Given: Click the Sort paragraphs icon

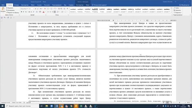Looking at the screenshot, I should pyautogui.click(x=64, y=9).
